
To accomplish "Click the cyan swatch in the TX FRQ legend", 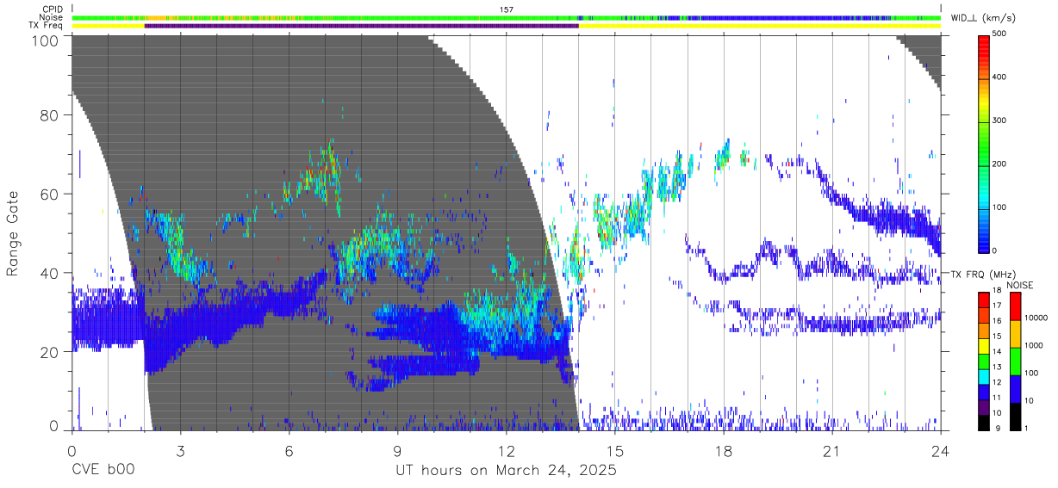I will coord(983,376).
